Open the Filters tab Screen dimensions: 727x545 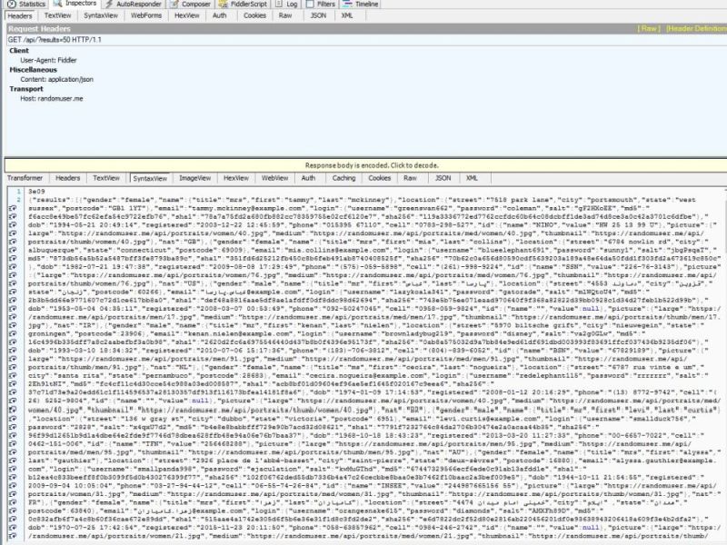click(x=321, y=5)
